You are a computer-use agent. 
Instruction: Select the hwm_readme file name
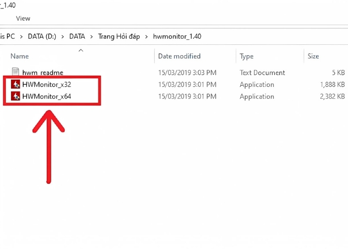click(43, 73)
